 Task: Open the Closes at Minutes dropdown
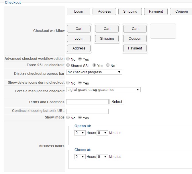(102, 157)
